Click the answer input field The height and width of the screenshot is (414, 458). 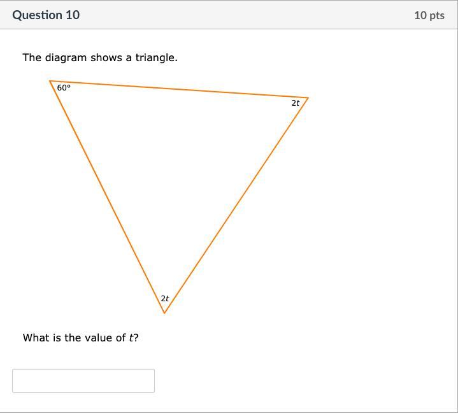tap(83, 381)
